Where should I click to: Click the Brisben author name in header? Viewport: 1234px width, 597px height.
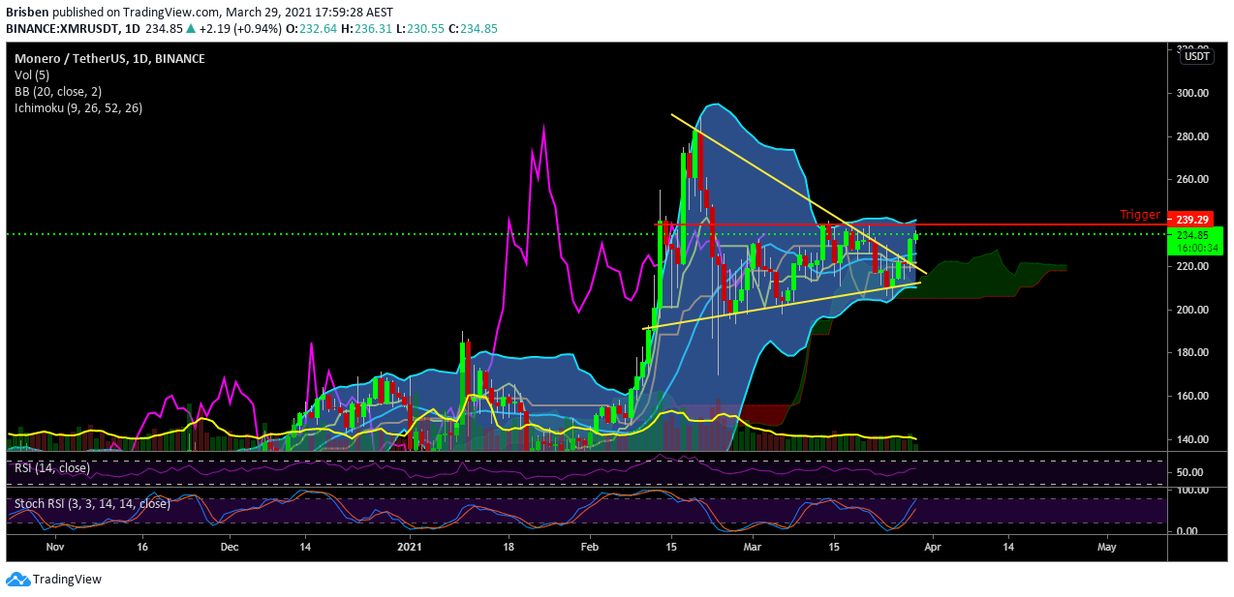pos(27,13)
